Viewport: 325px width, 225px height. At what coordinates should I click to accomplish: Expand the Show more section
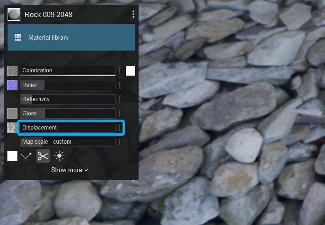70,170
